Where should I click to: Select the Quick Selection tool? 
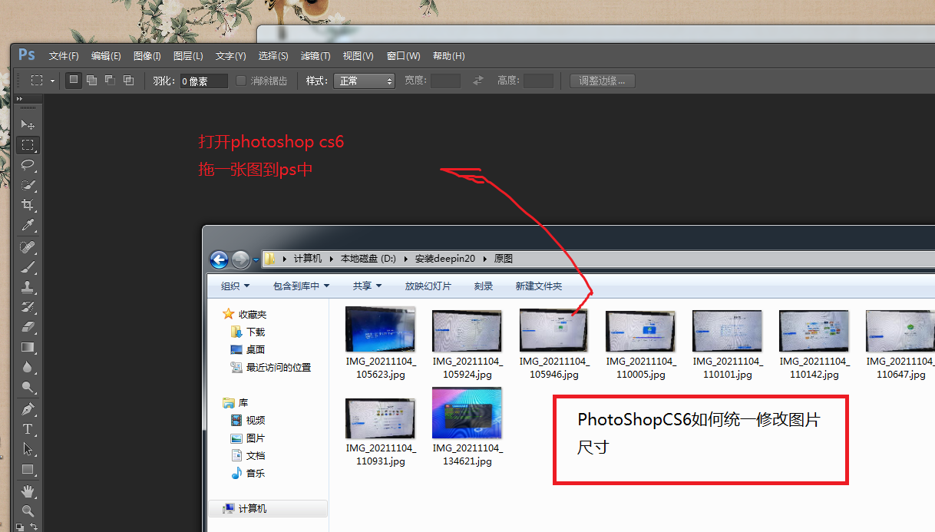coord(28,185)
